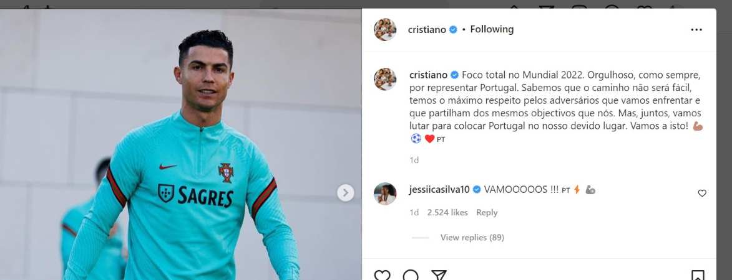Click cristiano username in the caption

(428, 75)
